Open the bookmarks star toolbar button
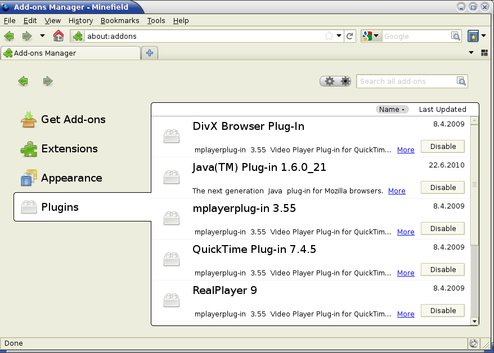This screenshot has width=494, height=353. click(x=473, y=36)
